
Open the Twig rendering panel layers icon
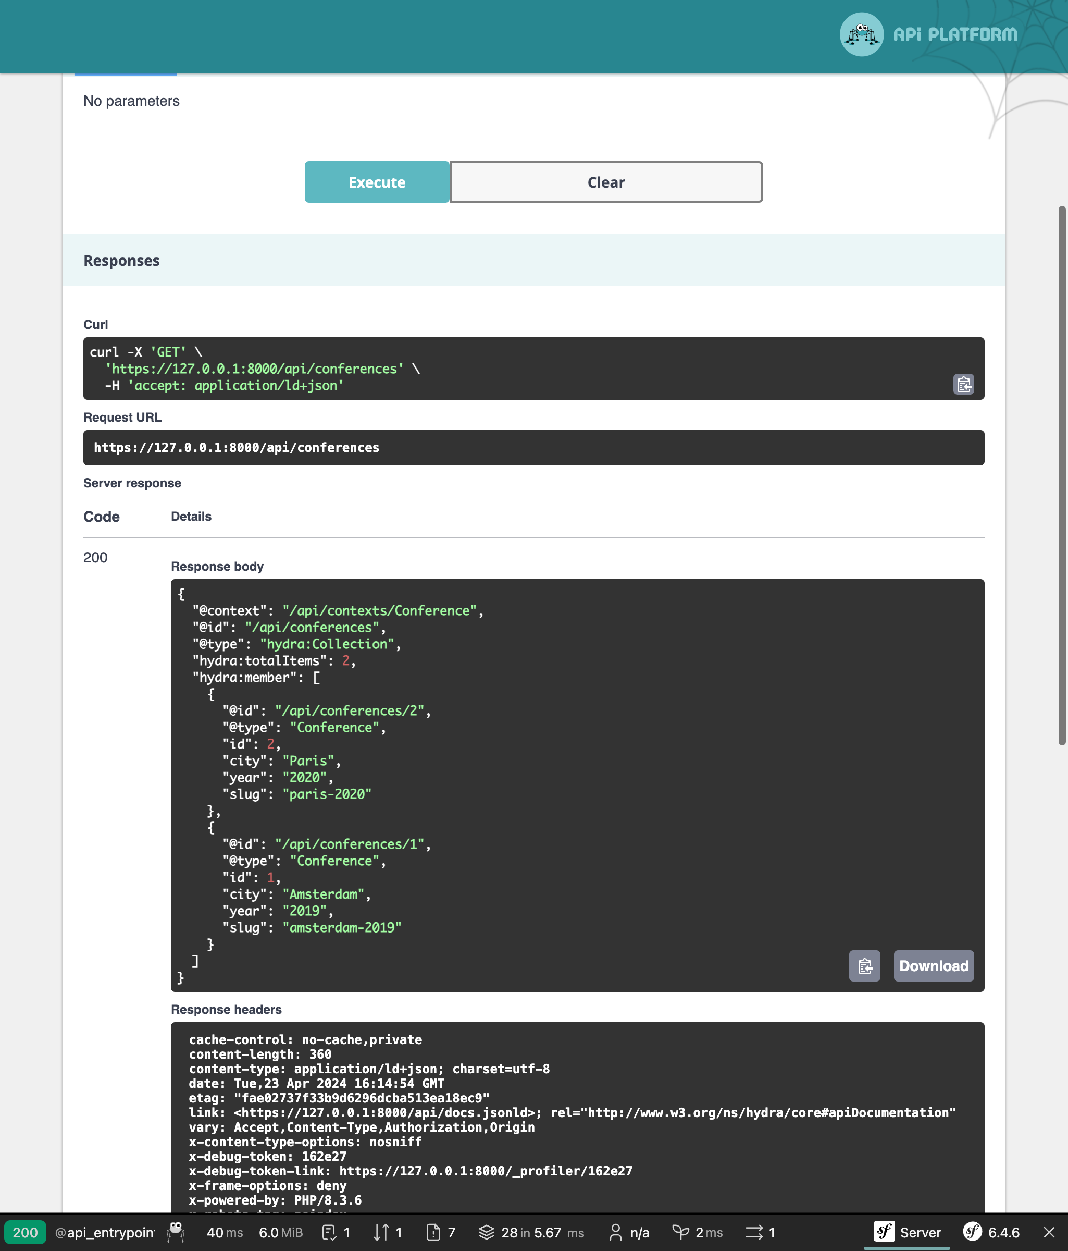tap(531, 1232)
